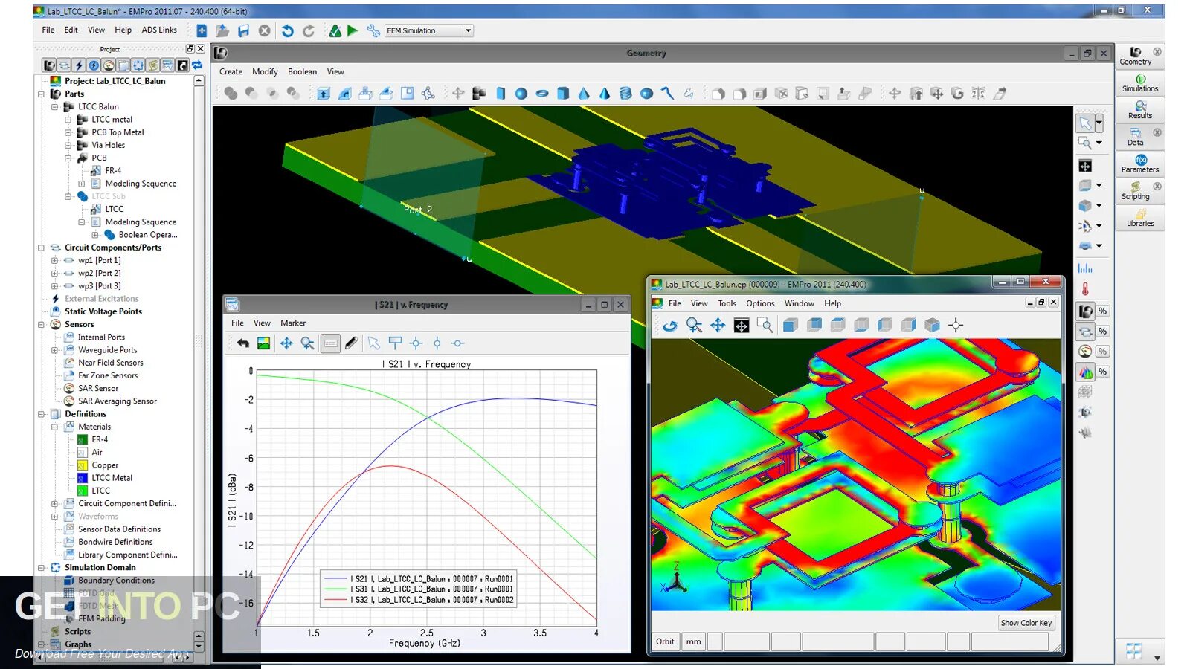Open the Boolean menu in Geometry window
This screenshot has width=1190, height=669.
[x=302, y=72]
